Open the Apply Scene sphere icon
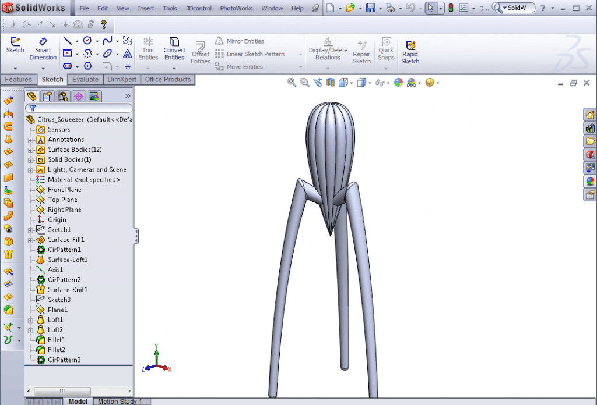597x405 pixels. pyautogui.click(x=413, y=82)
